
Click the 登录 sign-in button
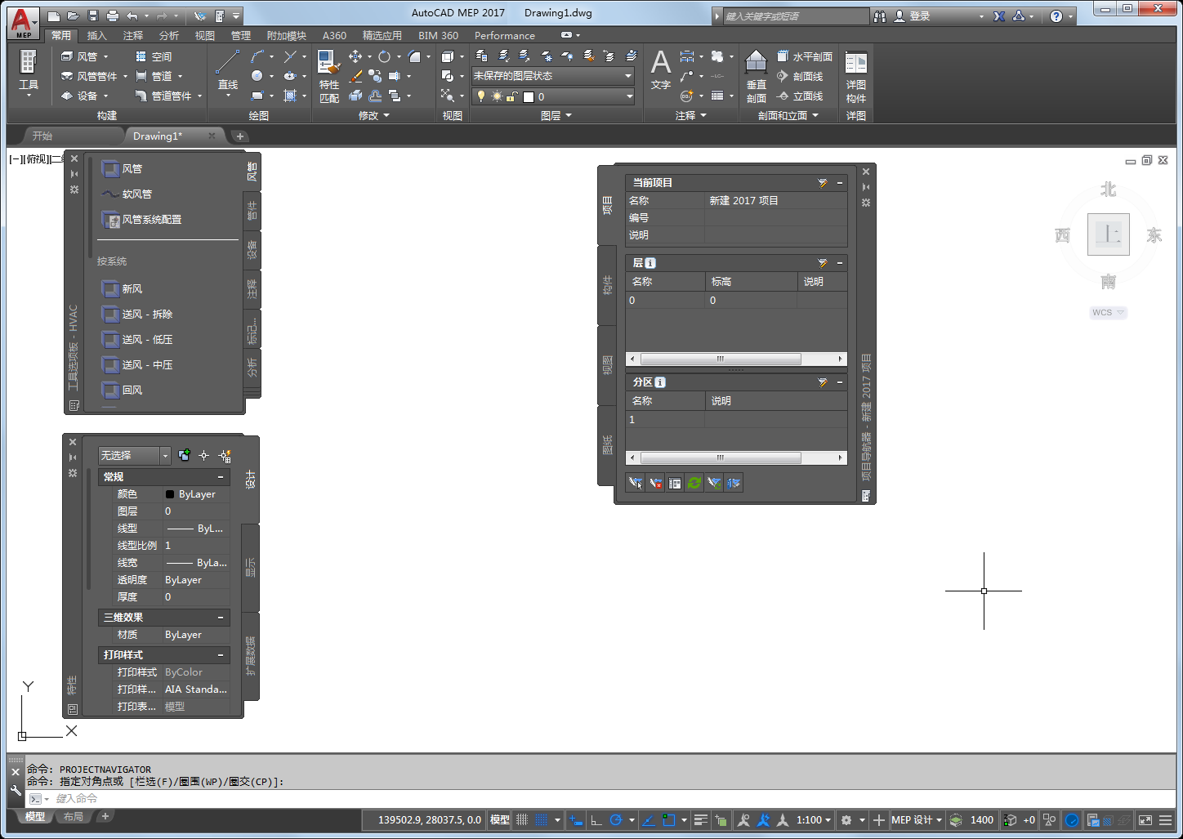(x=913, y=16)
